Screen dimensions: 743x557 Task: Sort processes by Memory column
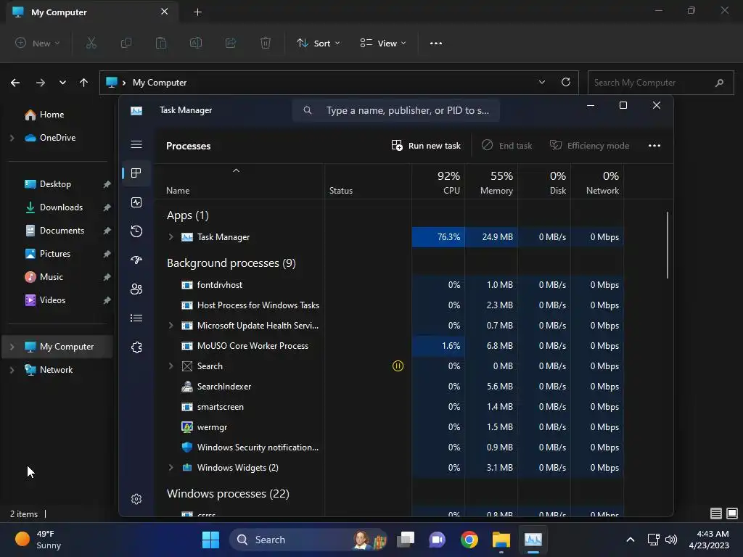pyautogui.click(x=491, y=182)
